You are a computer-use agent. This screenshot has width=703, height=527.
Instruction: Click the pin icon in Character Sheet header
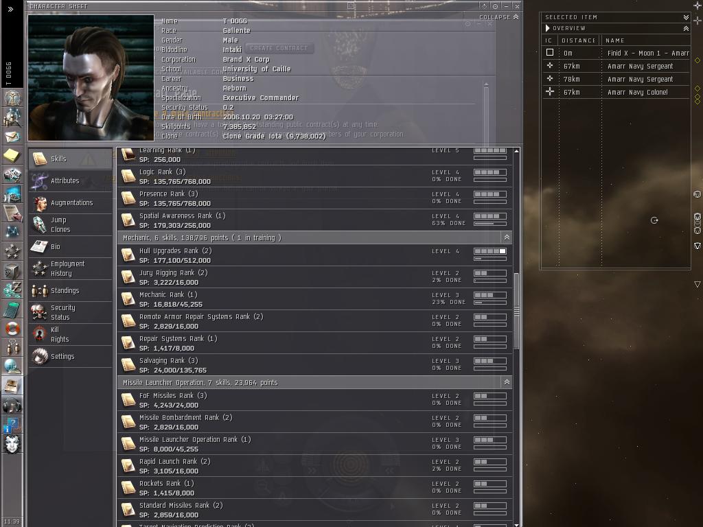click(x=484, y=6)
